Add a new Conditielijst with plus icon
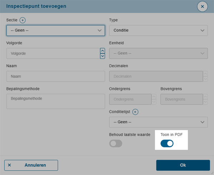Image resolution: width=214 pixels, height=175 pixels. coord(135,112)
